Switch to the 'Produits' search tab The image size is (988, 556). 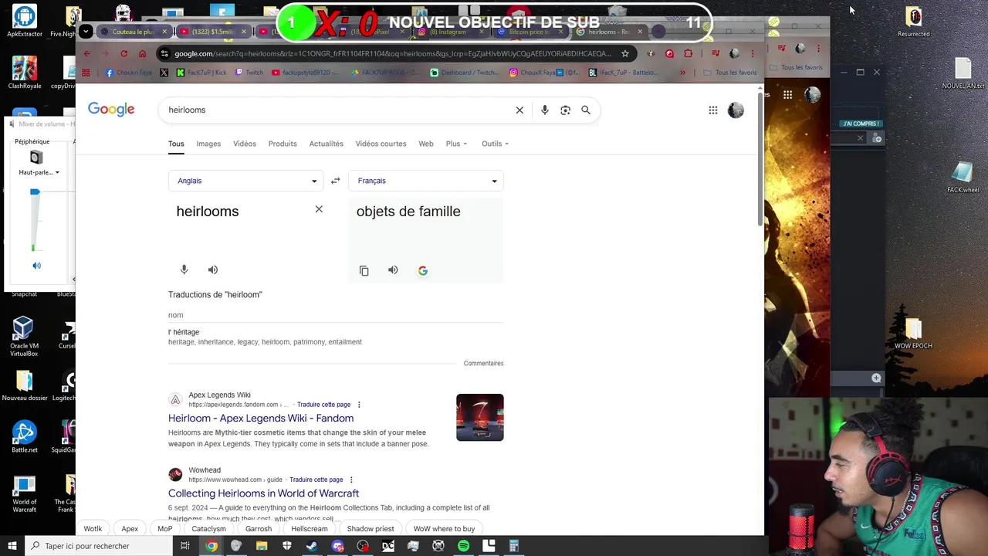[x=283, y=144]
